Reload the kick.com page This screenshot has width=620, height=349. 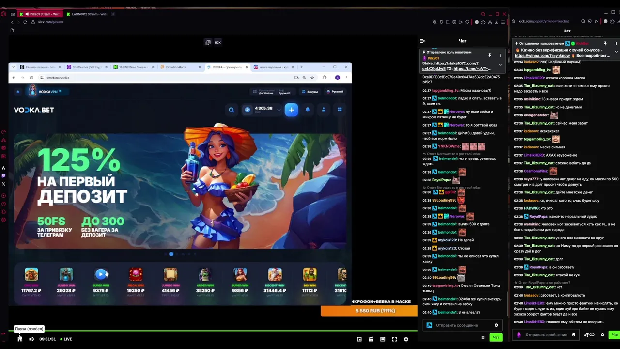[25, 22]
